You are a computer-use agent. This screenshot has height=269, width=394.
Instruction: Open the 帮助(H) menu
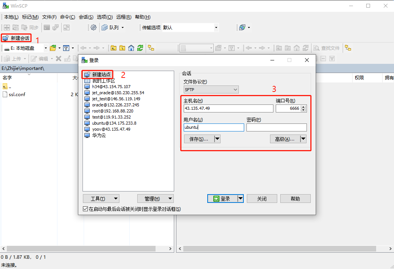143,17
